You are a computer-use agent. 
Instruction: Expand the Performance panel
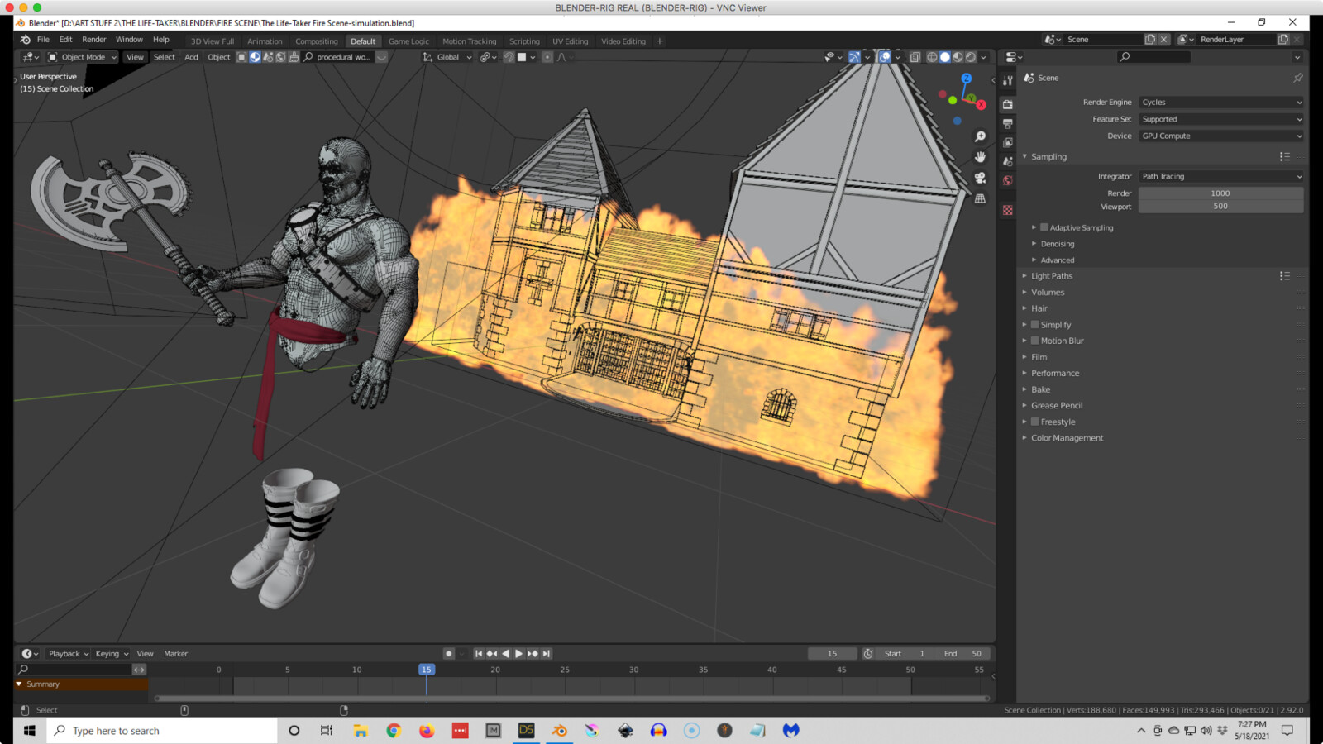(1054, 374)
